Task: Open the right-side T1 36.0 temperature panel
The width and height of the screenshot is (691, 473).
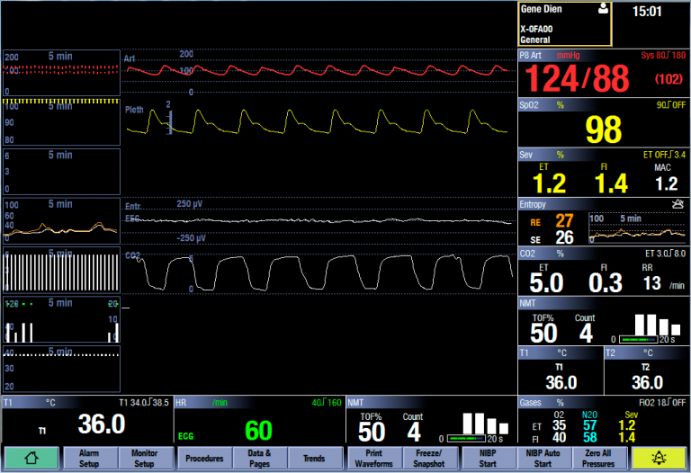Action: tap(561, 370)
